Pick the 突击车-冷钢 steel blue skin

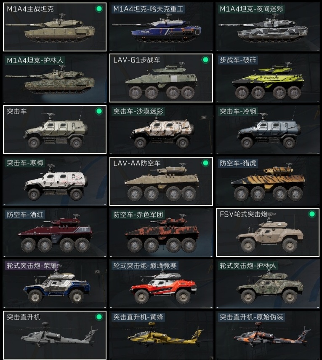tap(267, 129)
